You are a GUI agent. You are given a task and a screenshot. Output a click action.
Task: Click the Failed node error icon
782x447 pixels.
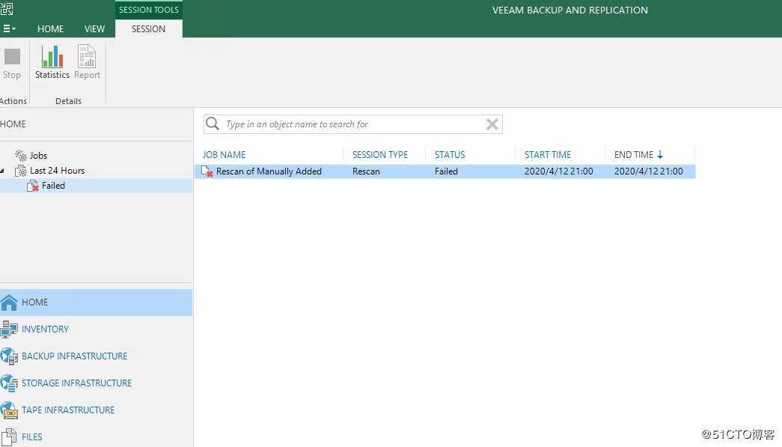[x=33, y=186]
